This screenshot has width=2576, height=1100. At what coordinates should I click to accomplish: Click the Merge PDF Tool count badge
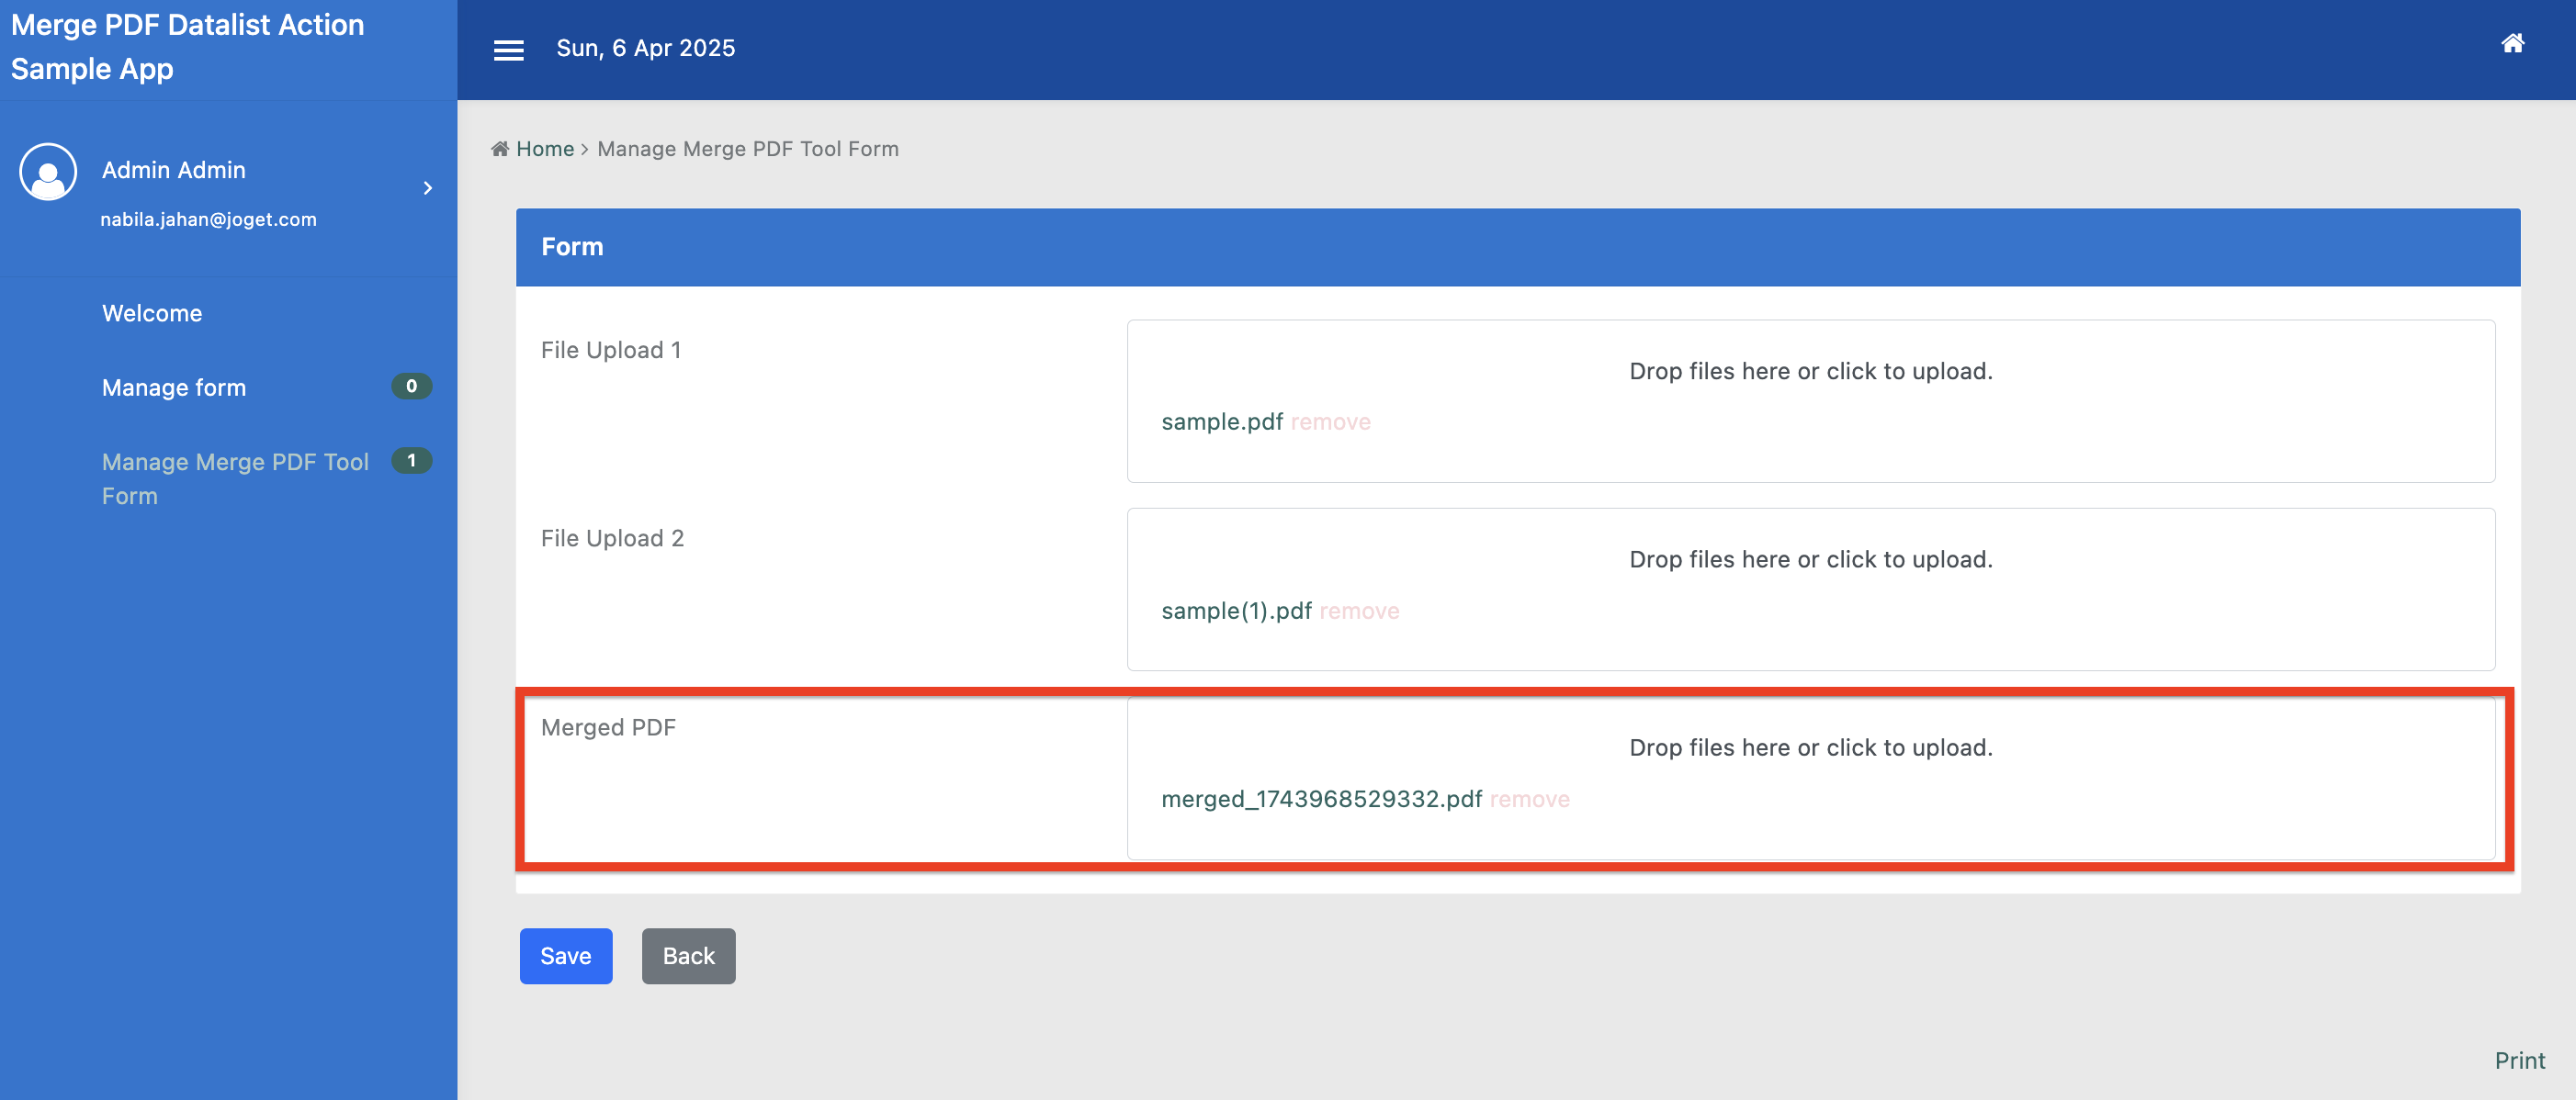point(411,461)
